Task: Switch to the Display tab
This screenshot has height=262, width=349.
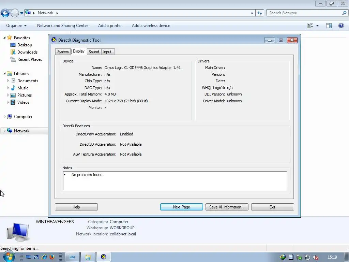Action: pyautogui.click(x=79, y=51)
